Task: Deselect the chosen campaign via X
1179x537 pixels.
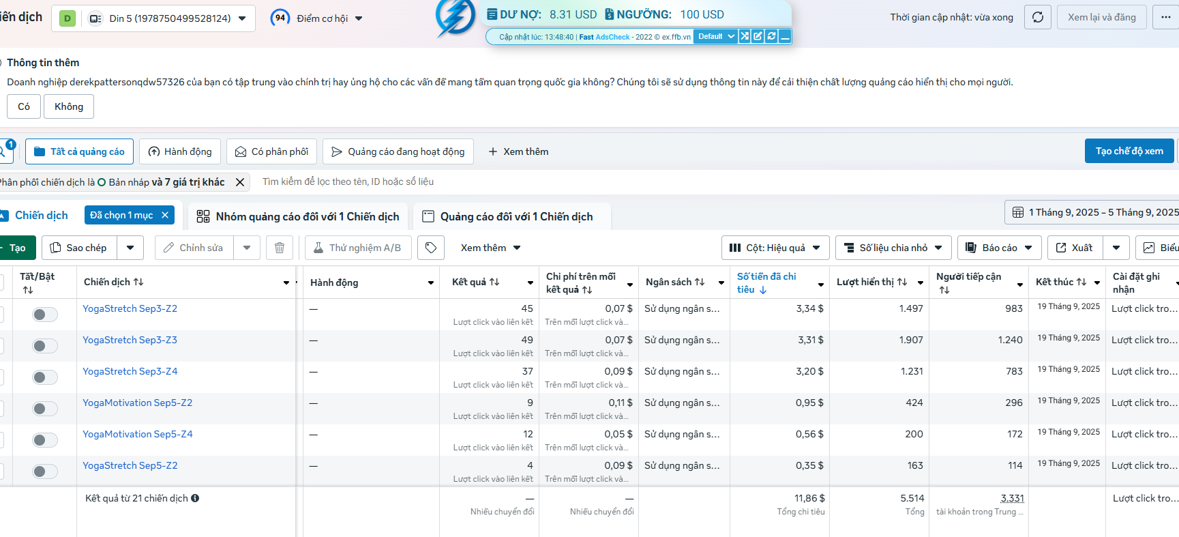Action: tap(165, 215)
